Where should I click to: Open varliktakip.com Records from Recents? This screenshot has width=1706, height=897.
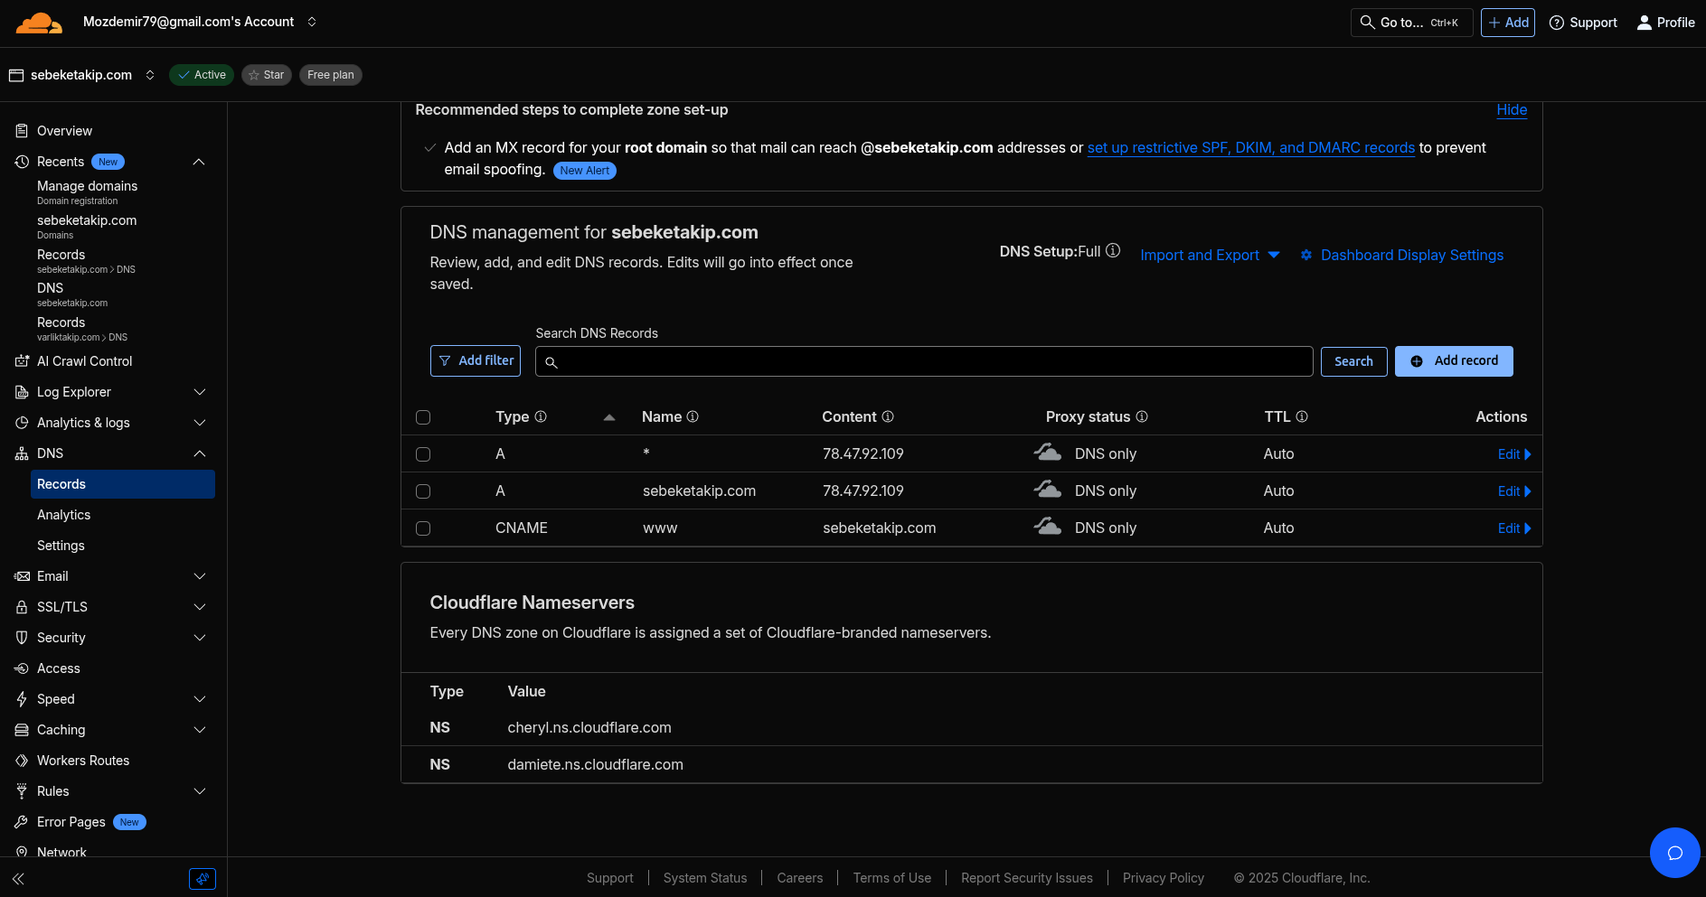(82, 329)
